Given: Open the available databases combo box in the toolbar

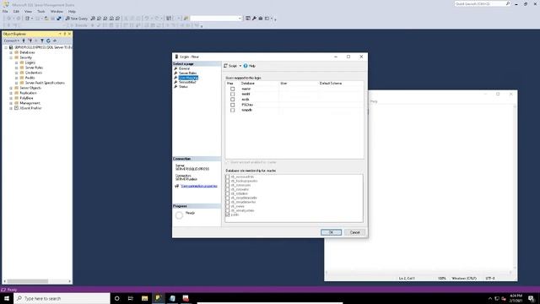Looking at the screenshot, I should (216, 19).
